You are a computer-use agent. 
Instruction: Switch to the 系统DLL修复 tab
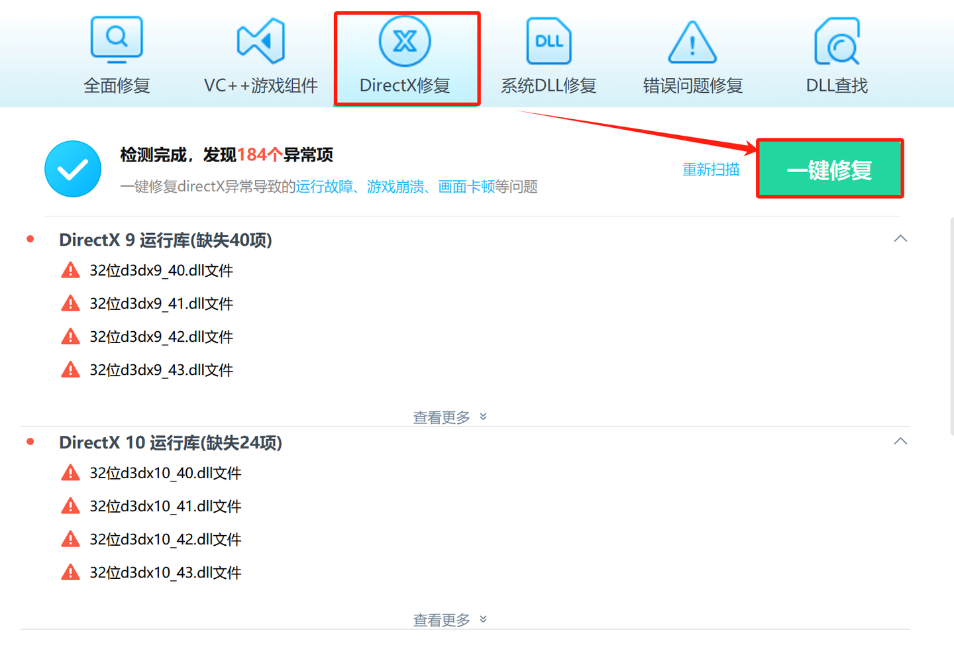tap(549, 85)
